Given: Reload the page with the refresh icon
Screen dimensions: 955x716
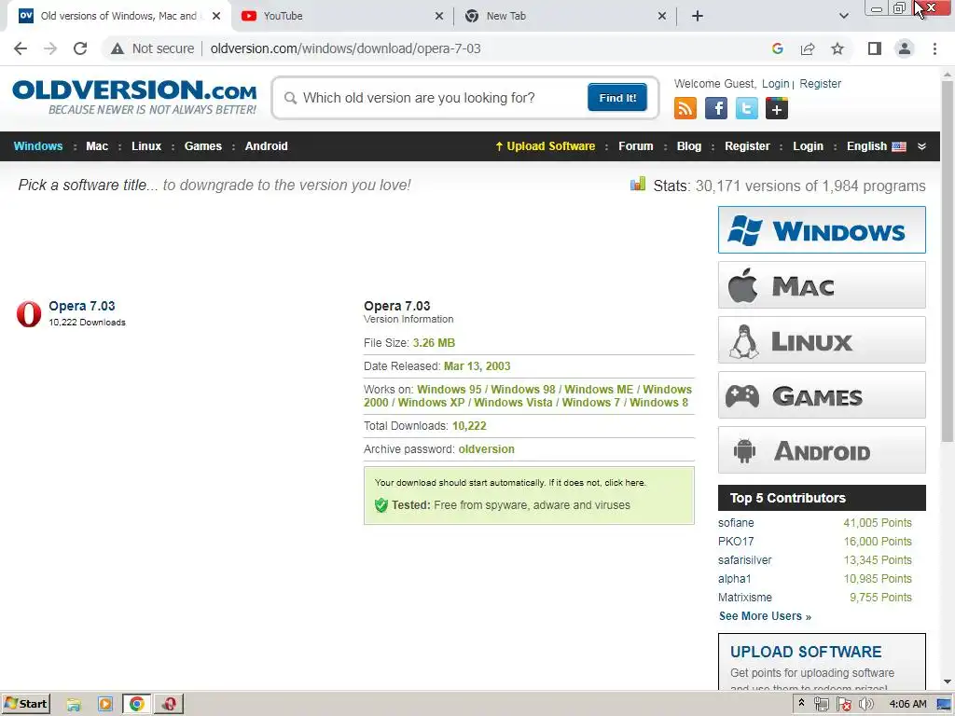Looking at the screenshot, I should coord(80,48).
